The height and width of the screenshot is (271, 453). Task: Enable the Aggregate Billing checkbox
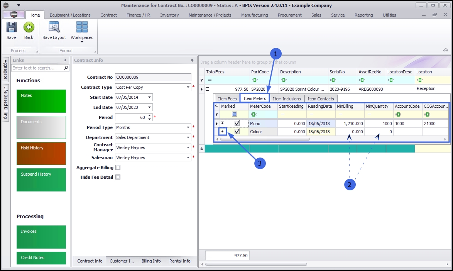coord(118,168)
